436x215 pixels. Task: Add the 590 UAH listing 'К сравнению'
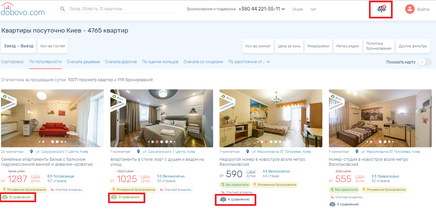coord(235,199)
